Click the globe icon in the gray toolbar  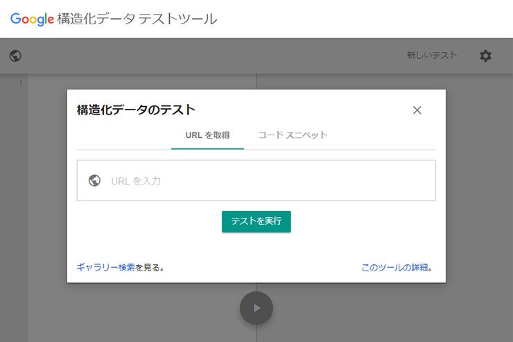point(15,56)
